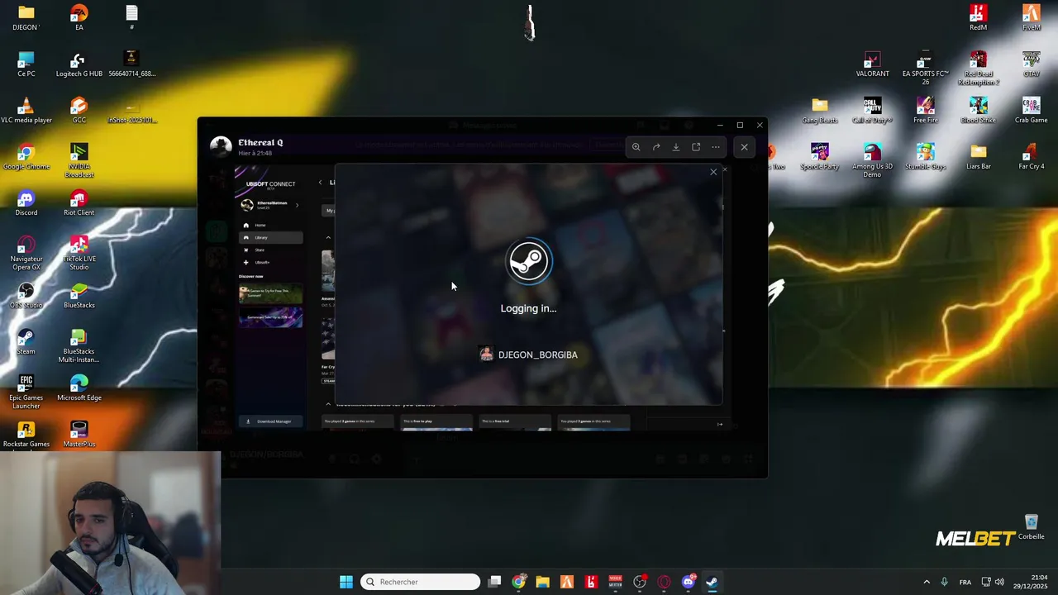Select the VLC media player shortcut

[26, 111]
